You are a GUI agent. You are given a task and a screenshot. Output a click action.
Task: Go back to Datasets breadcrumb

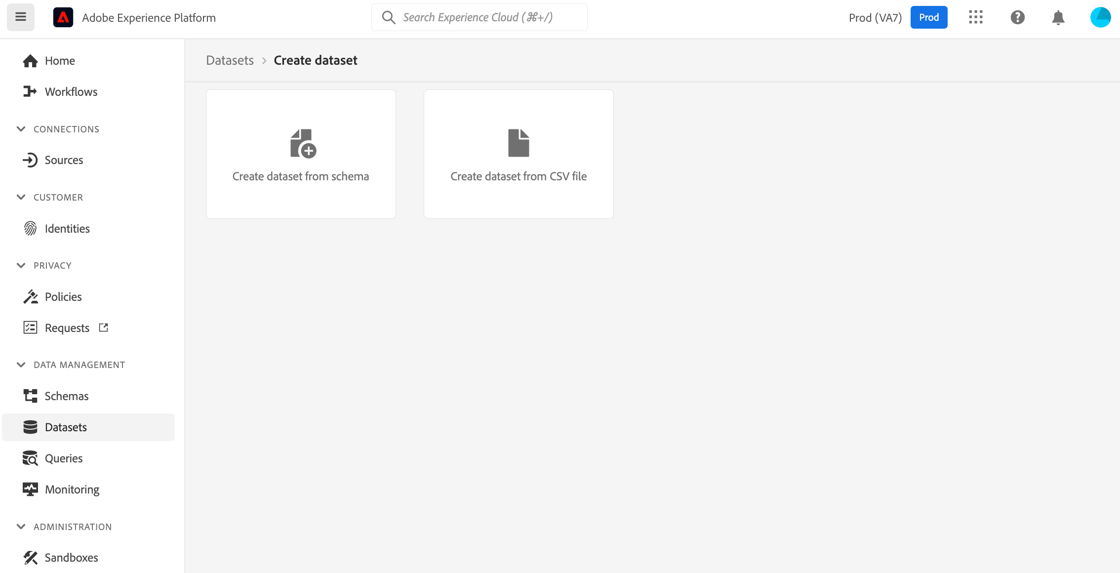pos(230,60)
